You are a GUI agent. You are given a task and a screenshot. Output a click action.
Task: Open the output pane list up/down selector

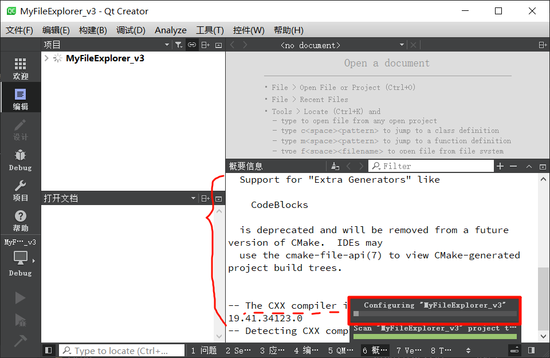[468, 351]
